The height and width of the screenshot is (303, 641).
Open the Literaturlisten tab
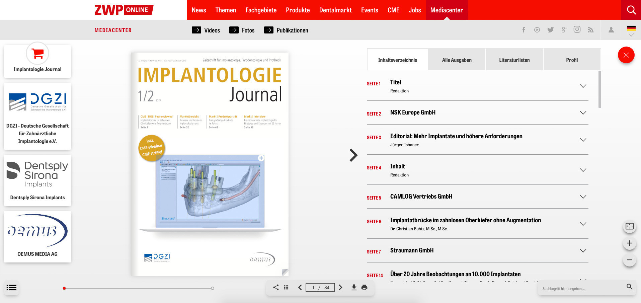(514, 60)
